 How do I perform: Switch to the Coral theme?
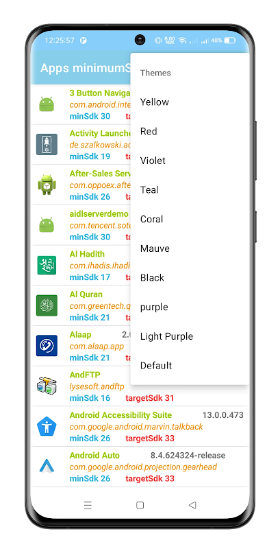pyautogui.click(x=190, y=219)
